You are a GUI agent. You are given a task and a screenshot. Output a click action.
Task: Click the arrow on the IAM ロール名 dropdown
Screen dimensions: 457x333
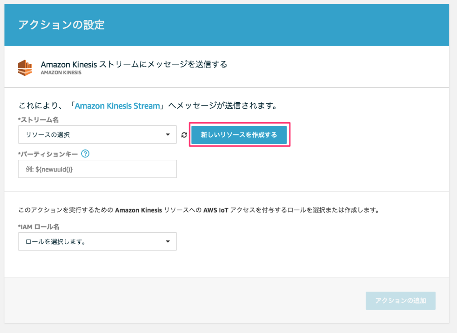pyautogui.click(x=168, y=241)
